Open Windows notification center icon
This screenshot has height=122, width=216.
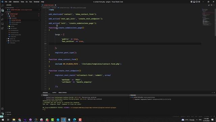coord(212,120)
